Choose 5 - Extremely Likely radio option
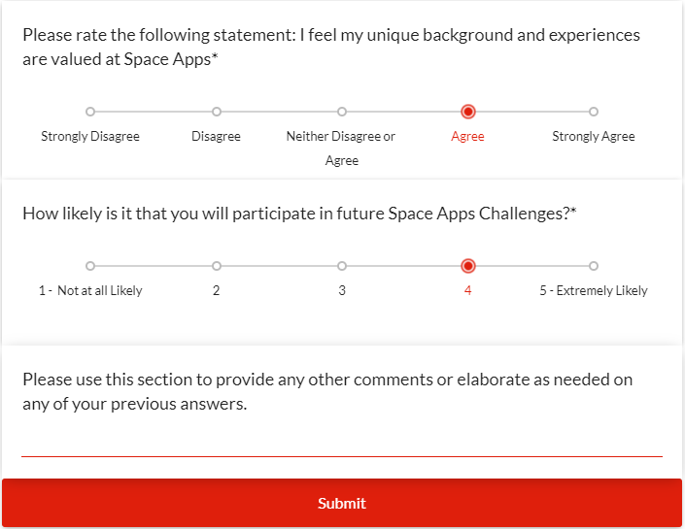The width and height of the screenshot is (685, 529). [x=594, y=266]
